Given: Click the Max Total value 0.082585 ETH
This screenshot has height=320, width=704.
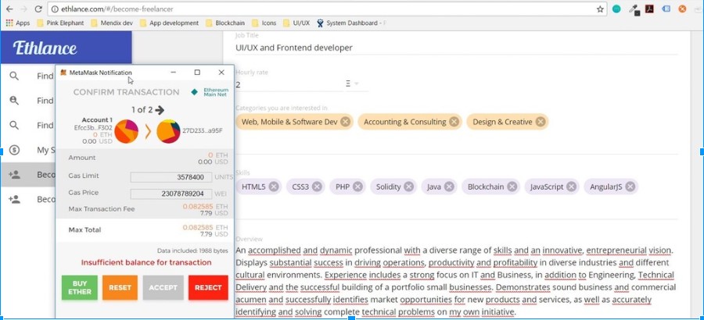Looking at the screenshot, I should [x=205, y=228].
